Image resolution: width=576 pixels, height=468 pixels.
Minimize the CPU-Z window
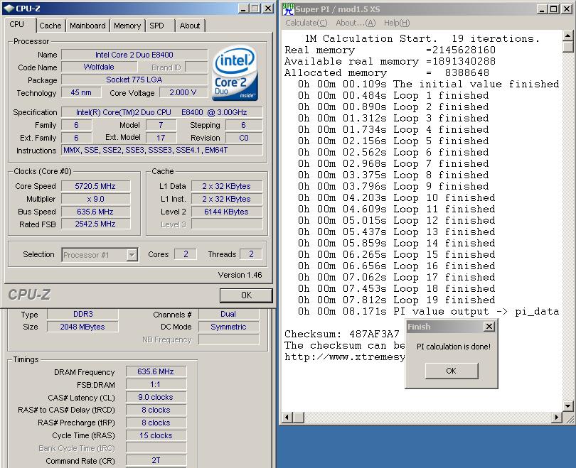coord(242,9)
